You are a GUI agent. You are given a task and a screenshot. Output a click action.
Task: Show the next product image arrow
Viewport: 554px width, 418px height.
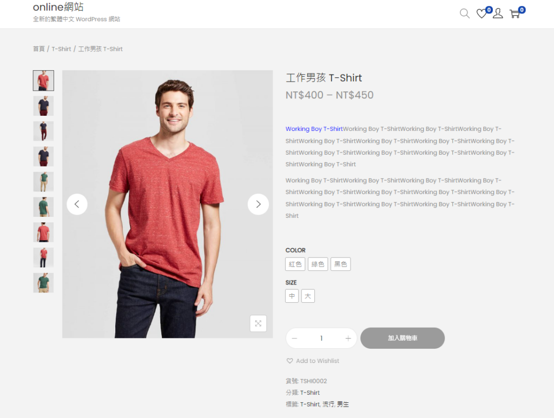point(258,204)
